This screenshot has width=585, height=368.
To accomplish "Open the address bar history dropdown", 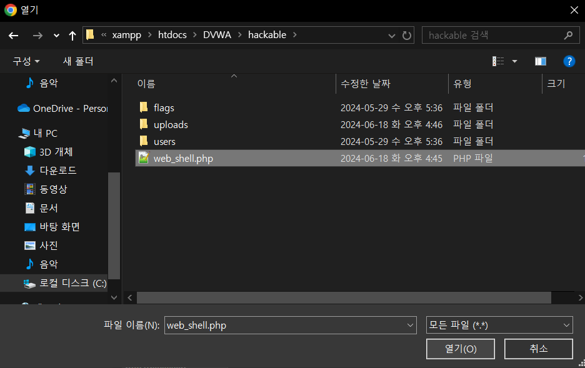I will point(392,36).
